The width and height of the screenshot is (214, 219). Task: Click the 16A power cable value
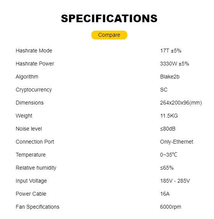pyautogui.click(x=165, y=194)
